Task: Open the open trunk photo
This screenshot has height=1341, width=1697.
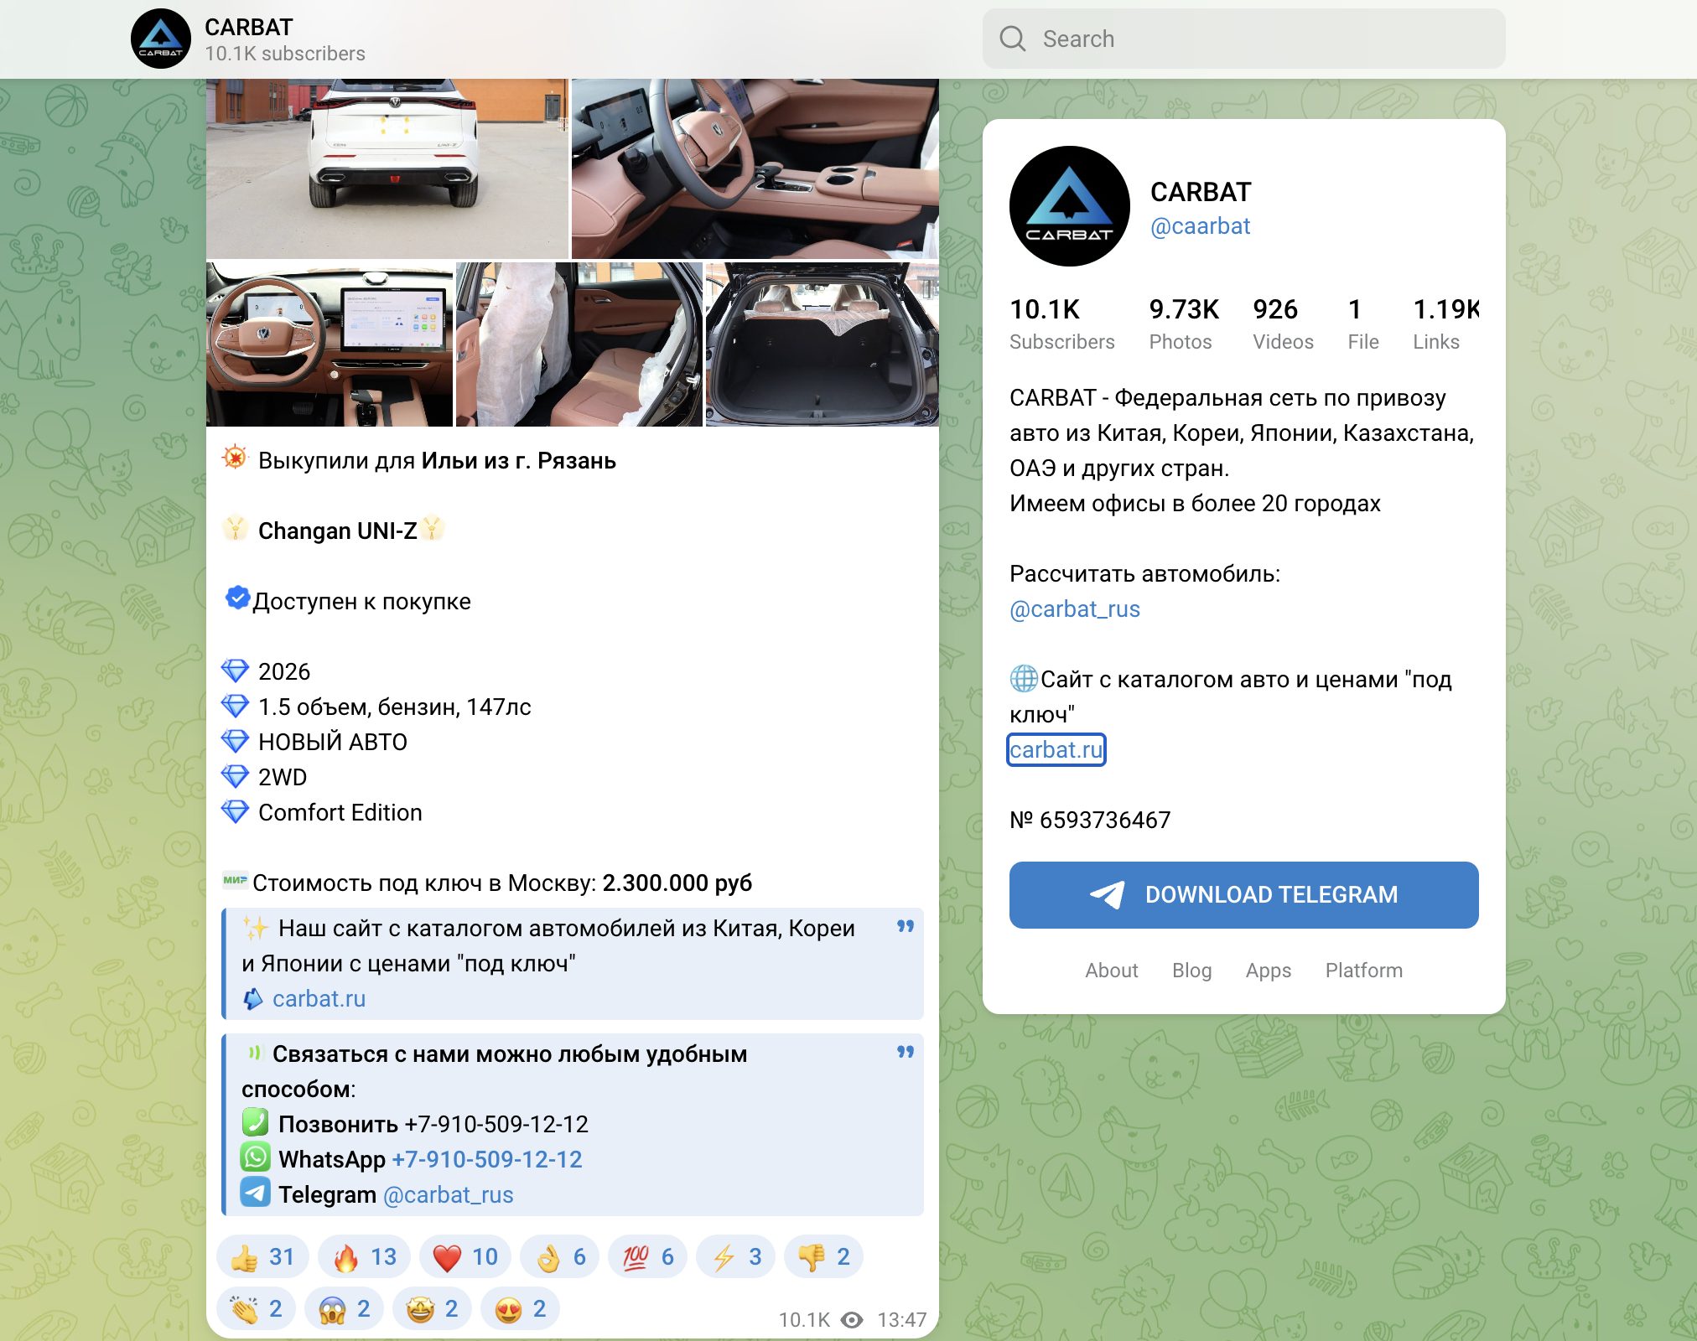Action: (x=822, y=344)
